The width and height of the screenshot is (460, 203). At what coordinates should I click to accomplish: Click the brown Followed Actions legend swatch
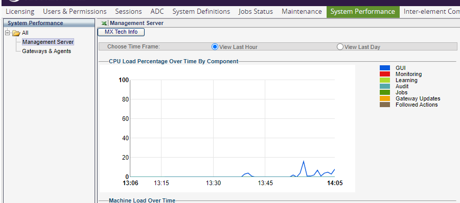tap(385, 105)
